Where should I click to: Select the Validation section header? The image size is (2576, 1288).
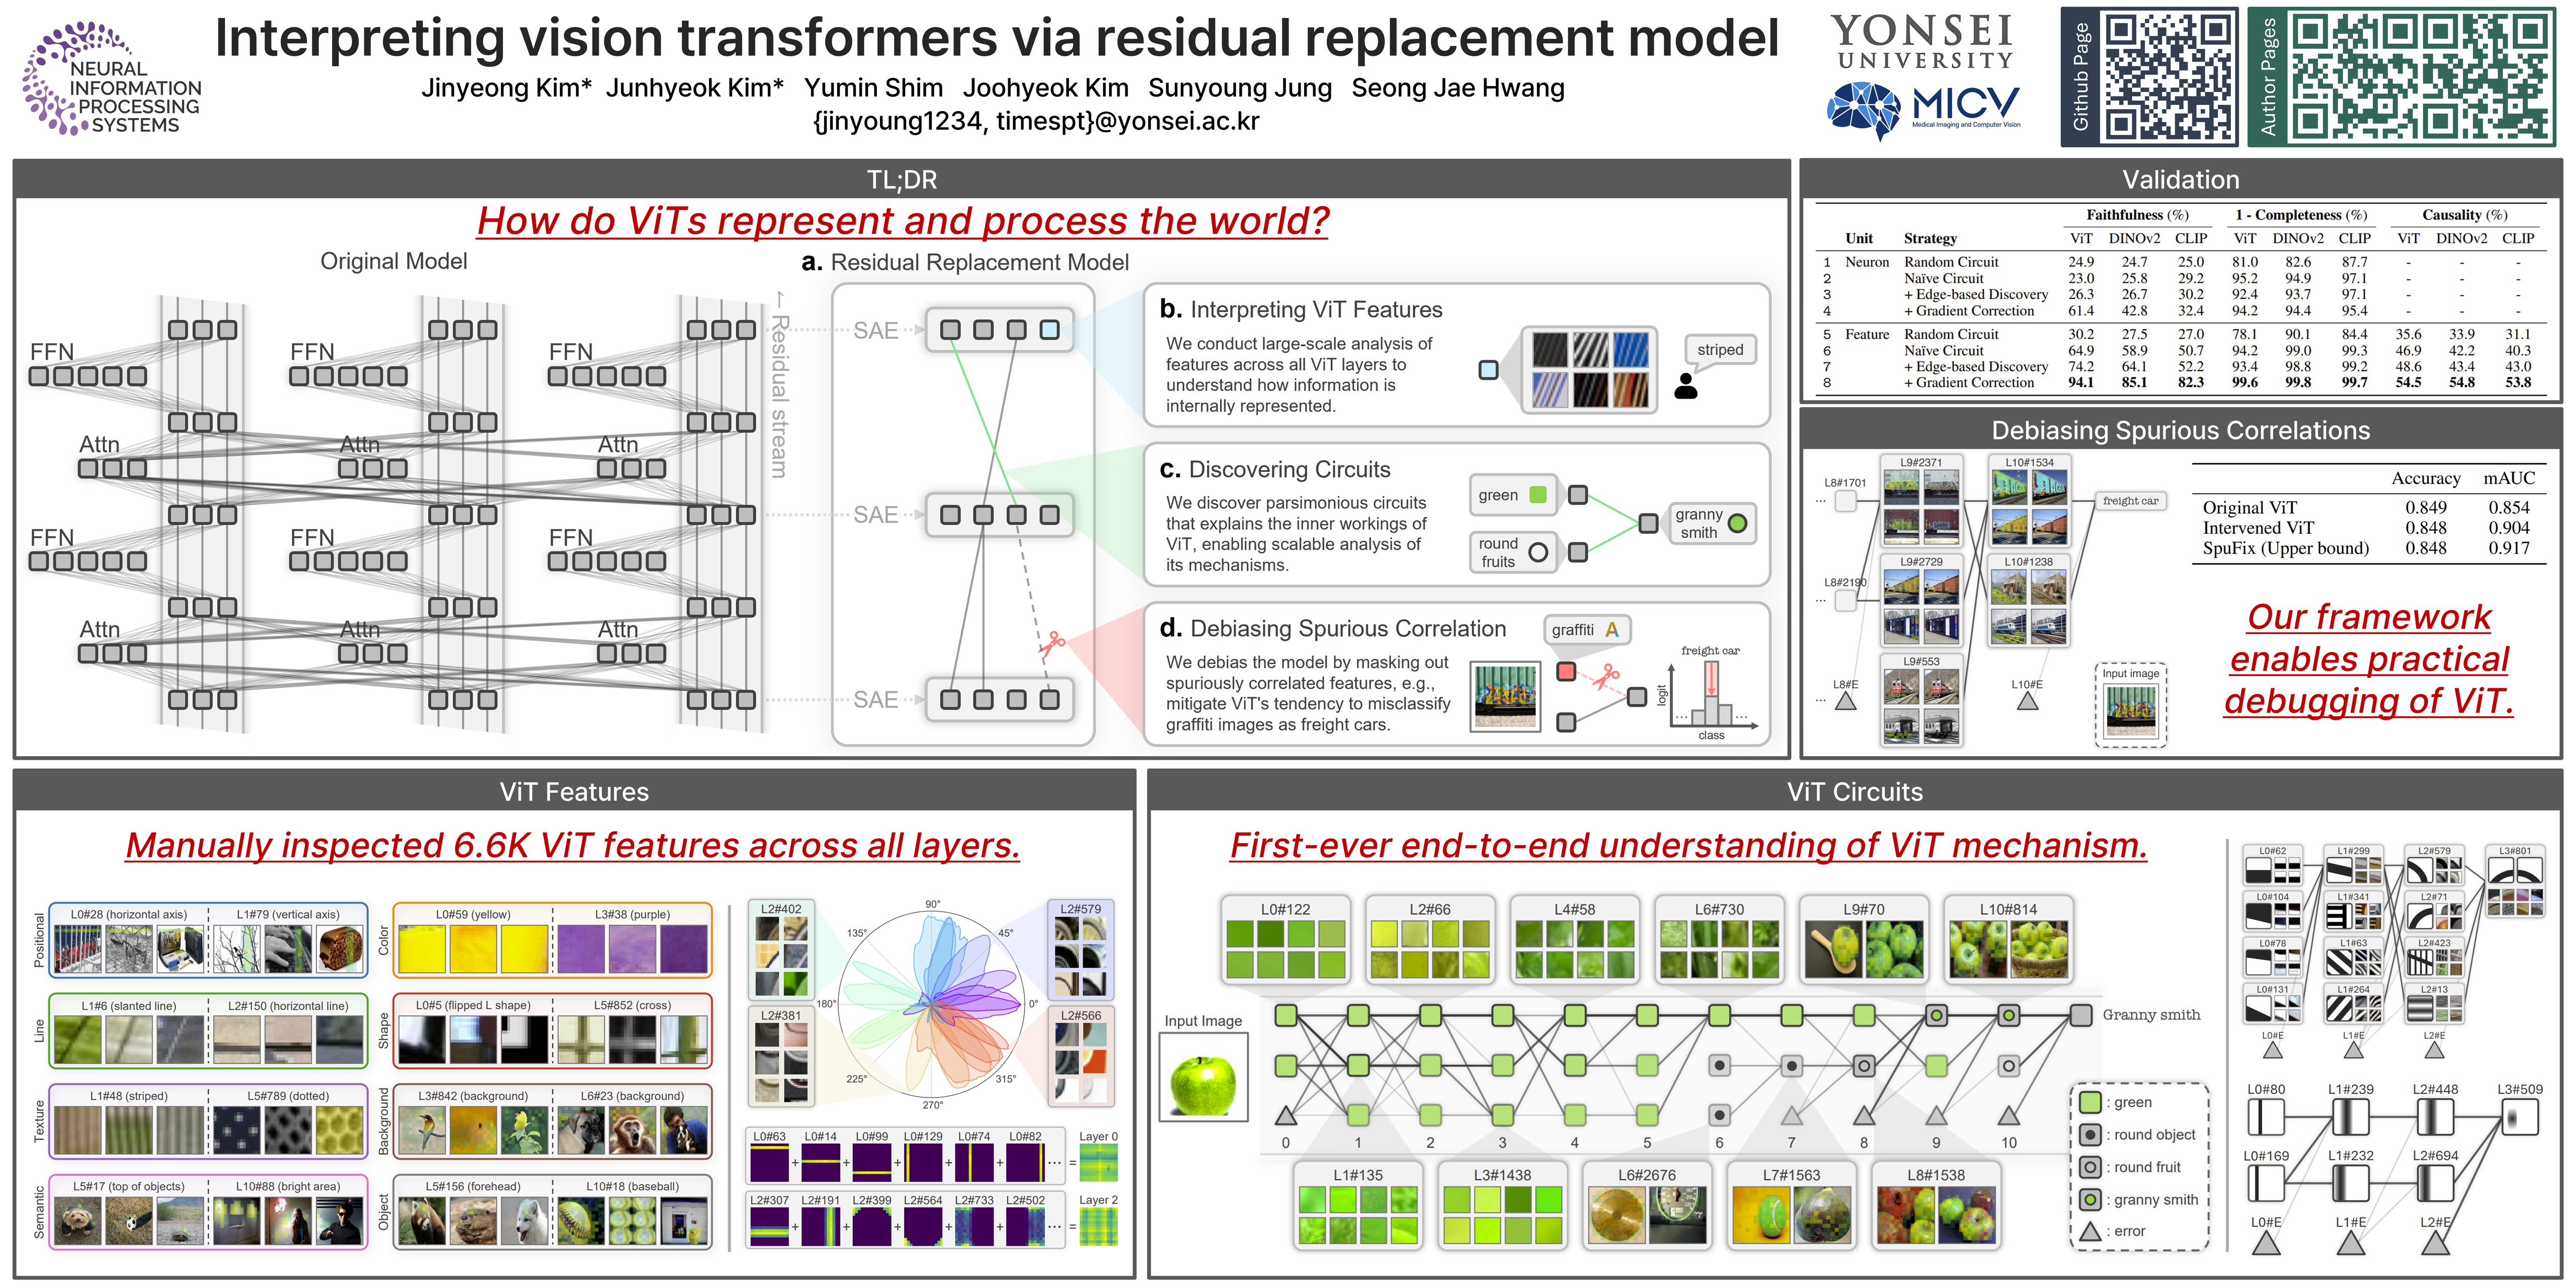pos(2180,180)
